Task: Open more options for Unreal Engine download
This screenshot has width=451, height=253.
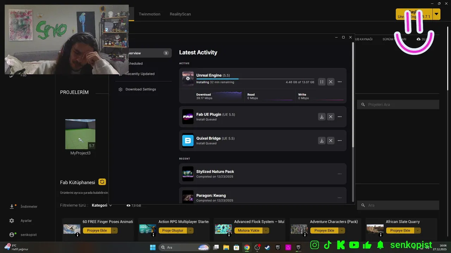Action: pos(340,82)
